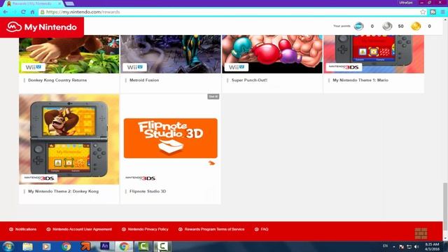Click the browser home icon
Viewport: 448px width, 252px height.
click(x=32, y=12)
